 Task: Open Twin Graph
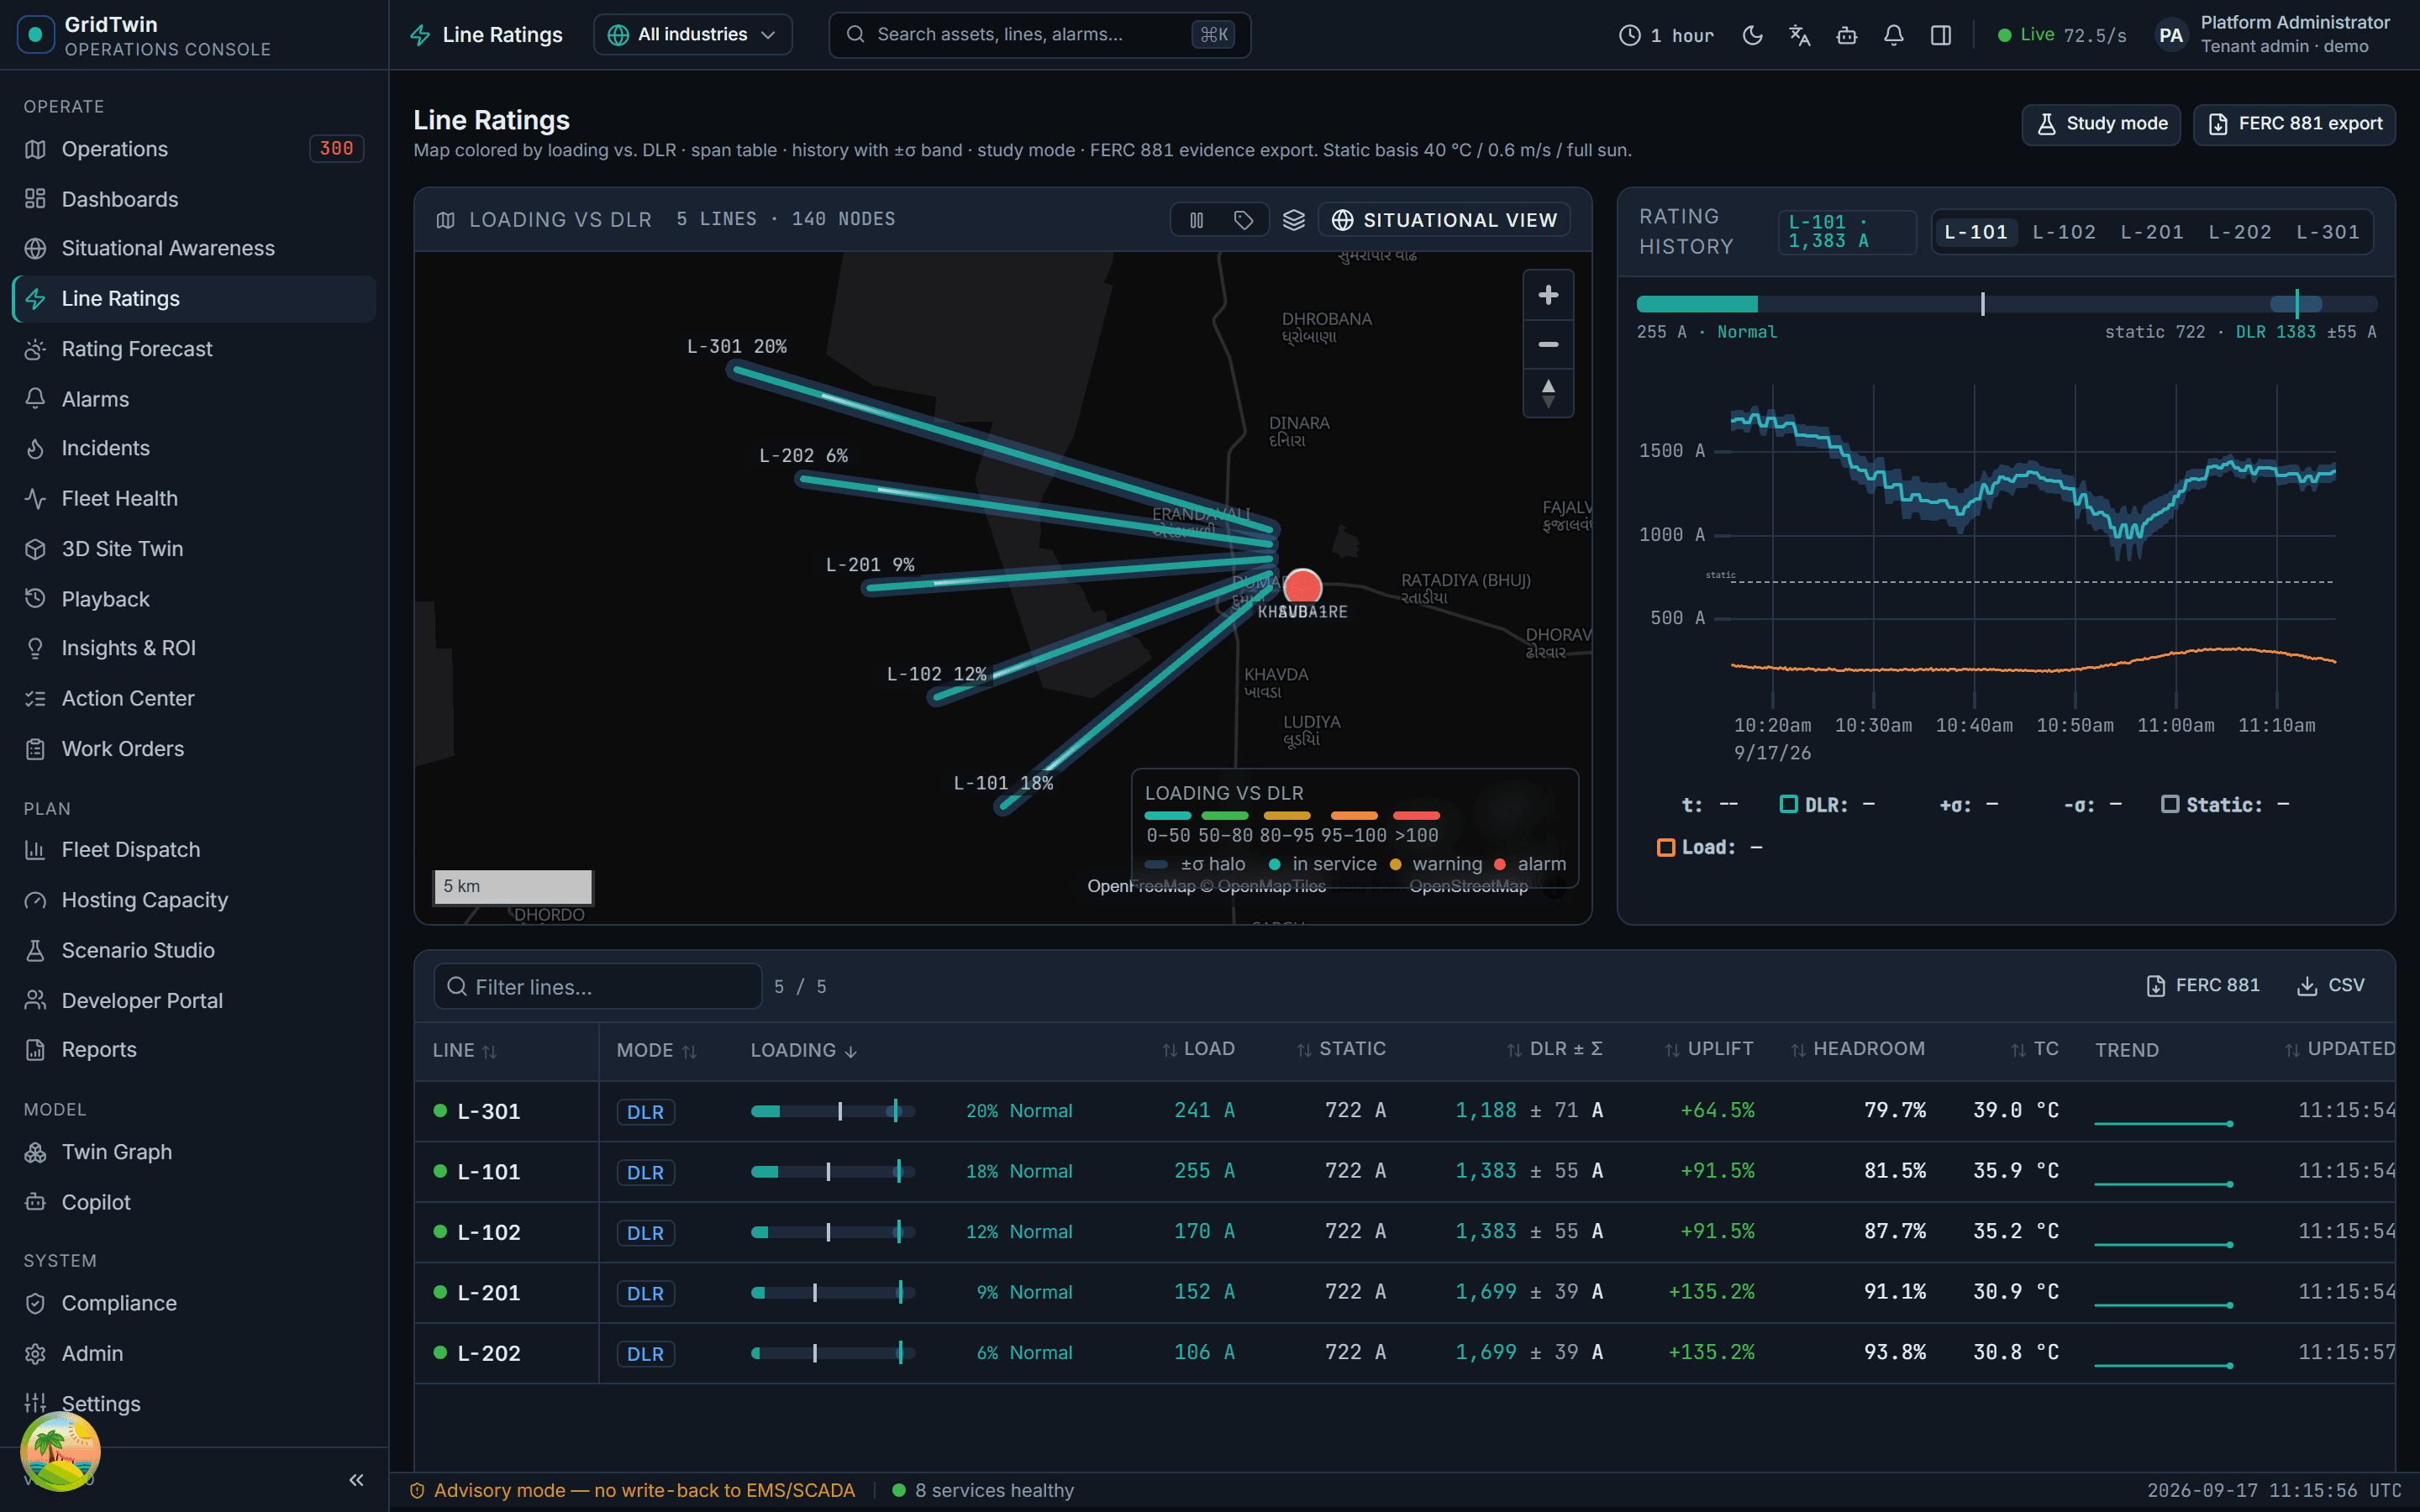tap(194, 1152)
